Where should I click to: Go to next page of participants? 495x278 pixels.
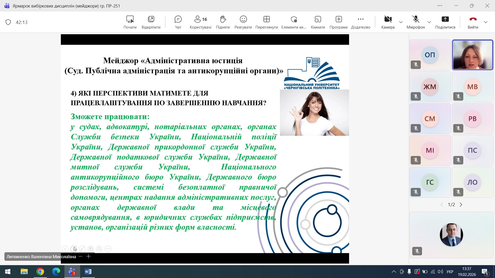pyautogui.click(x=461, y=205)
